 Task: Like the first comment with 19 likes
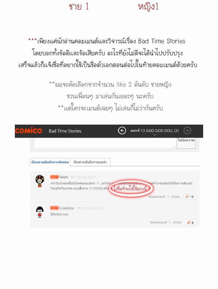190,196
